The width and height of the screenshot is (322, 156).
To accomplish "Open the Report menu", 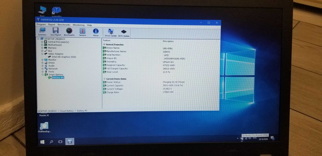I will [x=52, y=25].
